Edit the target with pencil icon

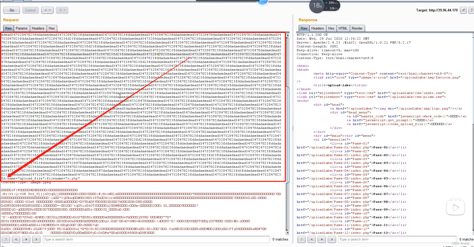[463, 10]
